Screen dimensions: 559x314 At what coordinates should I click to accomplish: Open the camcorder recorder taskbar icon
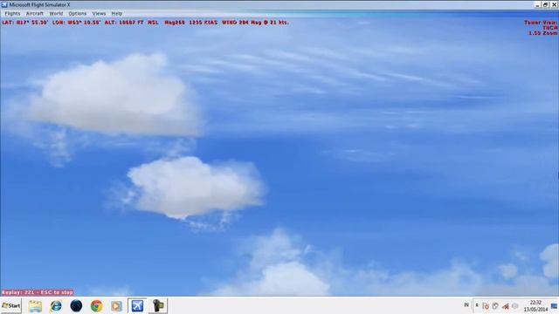point(157,306)
